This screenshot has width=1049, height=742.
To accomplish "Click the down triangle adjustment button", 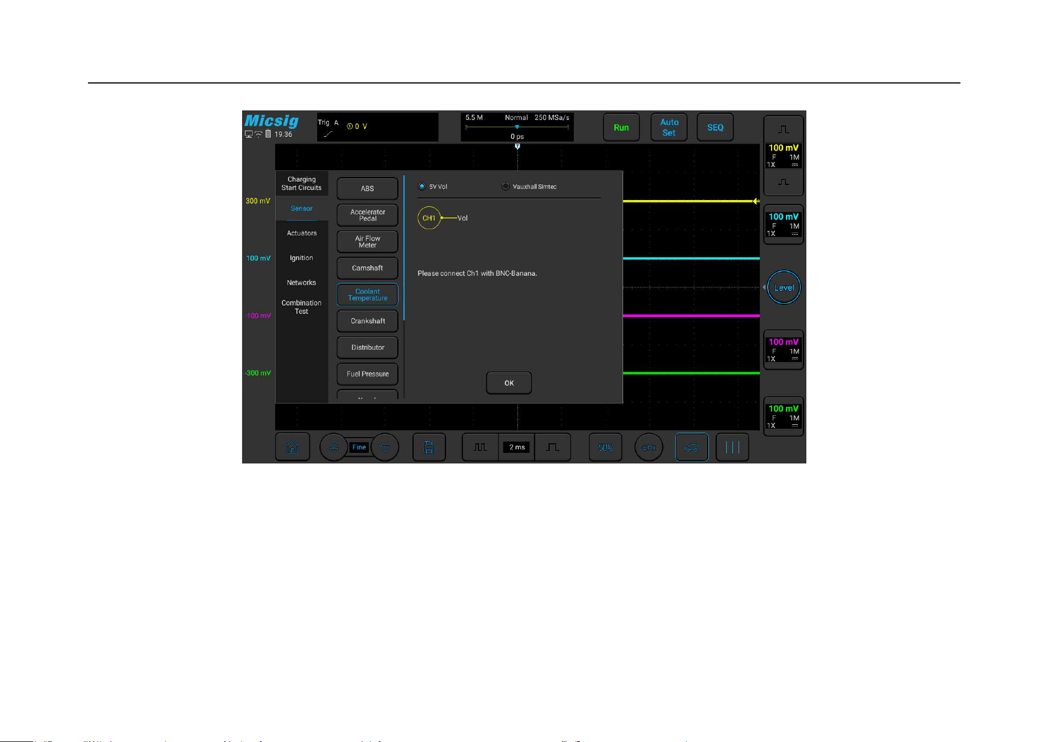I will pyautogui.click(x=385, y=447).
